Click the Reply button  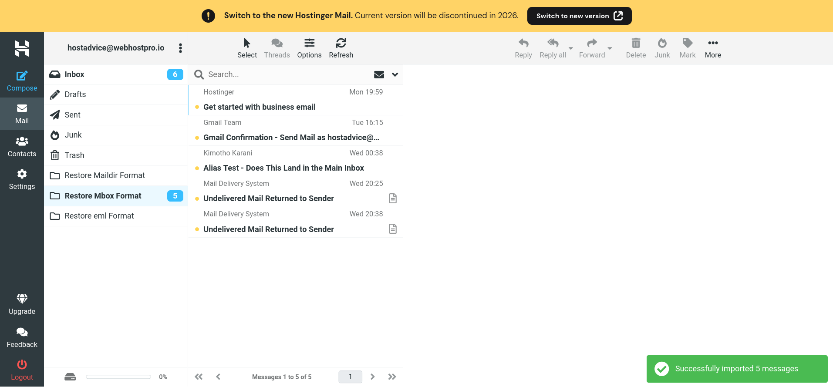[523, 48]
